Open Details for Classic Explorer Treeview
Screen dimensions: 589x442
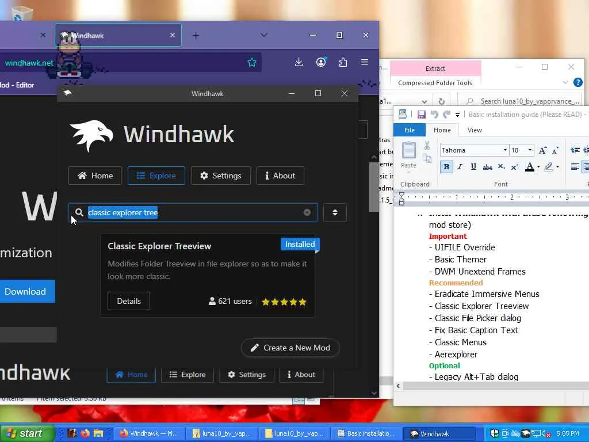tap(129, 301)
